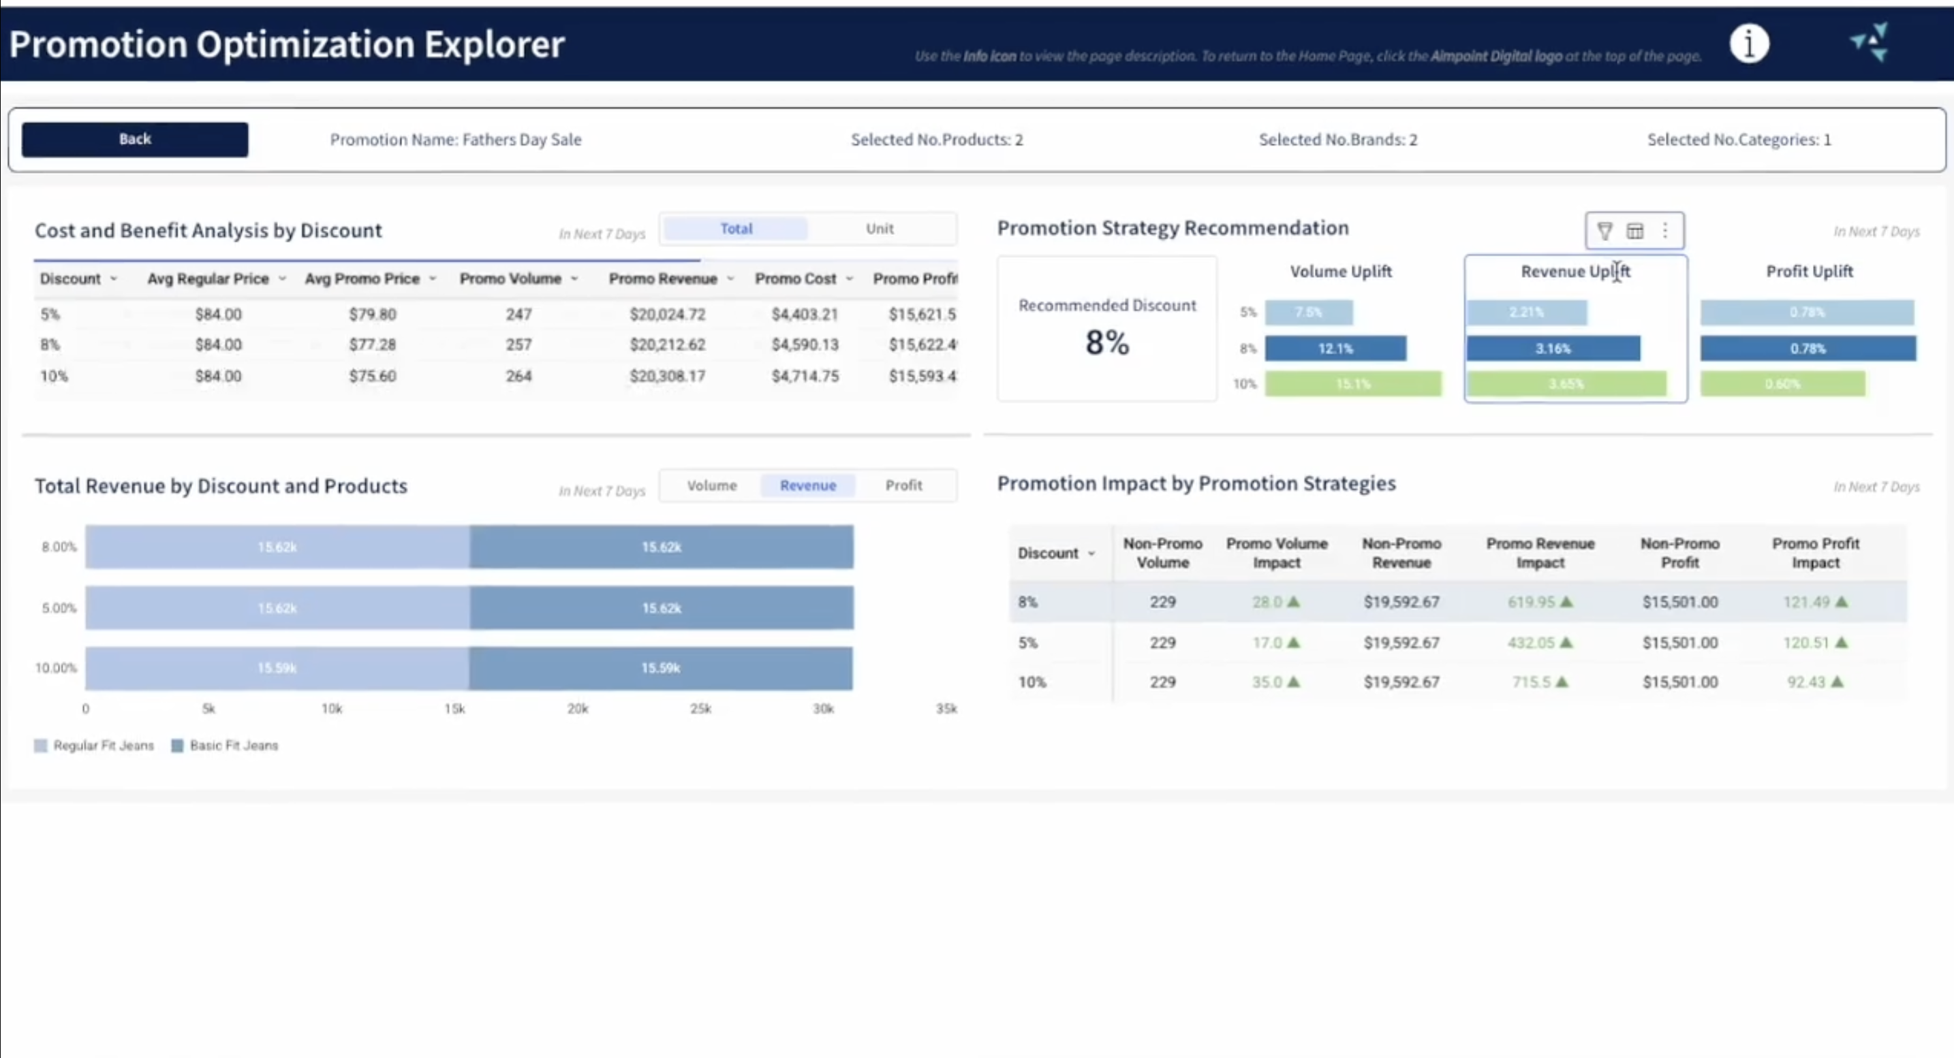Click the Info icon in the header
Viewport: 1954px width, 1058px height.
tap(1749, 43)
